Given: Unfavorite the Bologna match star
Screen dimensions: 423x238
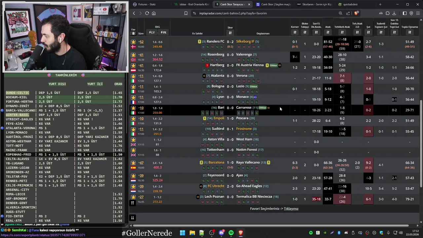Looking at the screenshot, I should 133,87.
